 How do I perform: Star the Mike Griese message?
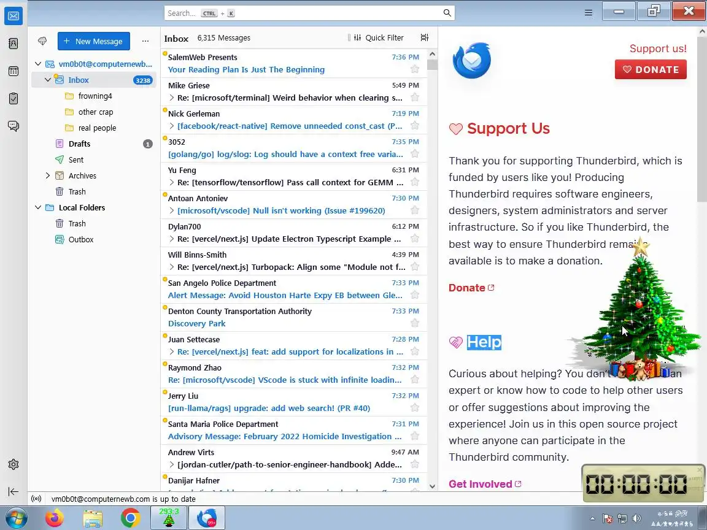click(415, 98)
